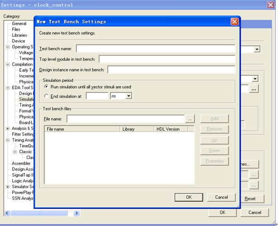This screenshot has width=278, height=226.
Task: Select 'Run simulation until all vector stimuli are used'
Action: tap(46, 87)
